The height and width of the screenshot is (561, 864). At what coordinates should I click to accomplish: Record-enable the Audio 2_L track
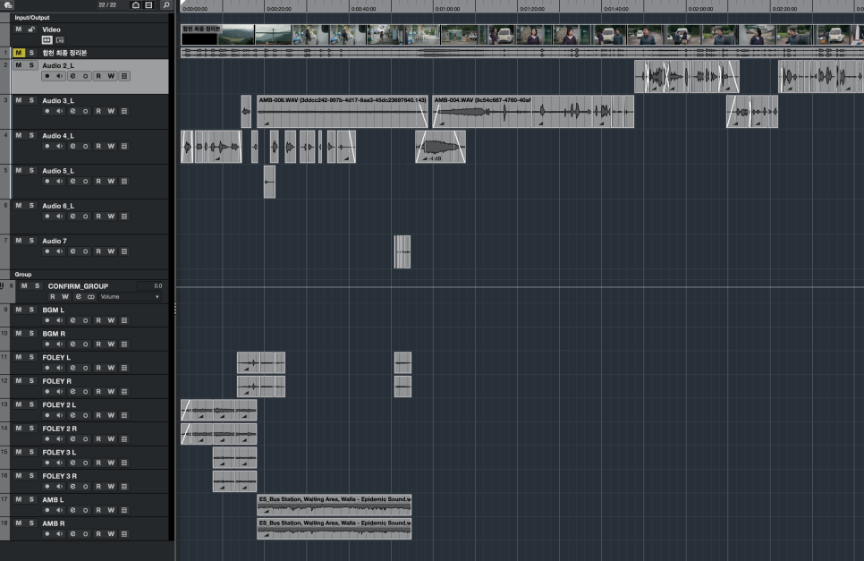[47, 76]
